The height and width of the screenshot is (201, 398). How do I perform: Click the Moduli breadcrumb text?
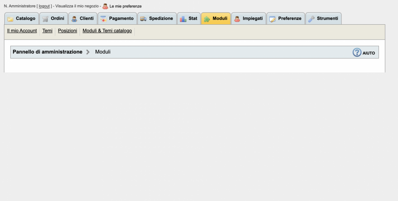click(103, 52)
